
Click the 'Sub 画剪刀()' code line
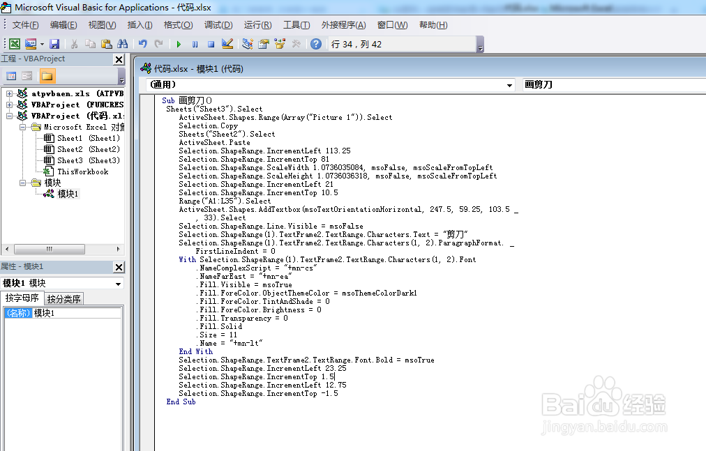(x=187, y=100)
